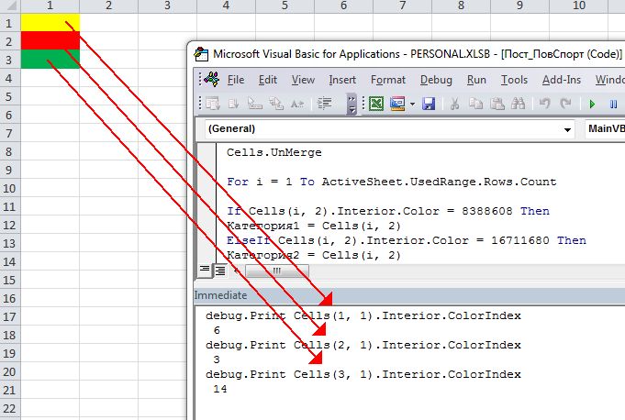Click the 'Cells.UnMerge' code line
Image resolution: width=625 pixels, height=420 pixels.
[x=273, y=152]
